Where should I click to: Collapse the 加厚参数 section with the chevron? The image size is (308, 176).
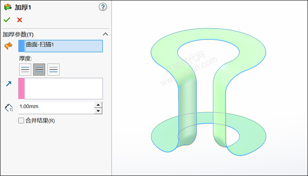pyautogui.click(x=105, y=34)
